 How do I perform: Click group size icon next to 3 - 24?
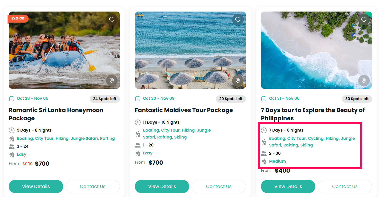coord(12,146)
